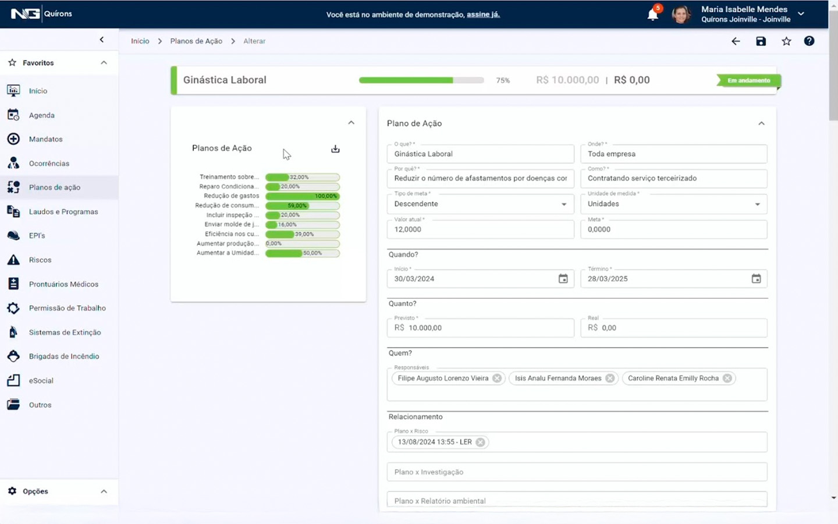The image size is (838, 524).
Task: Open the Unidade de medida dropdown
Action: tap(757, 204)
